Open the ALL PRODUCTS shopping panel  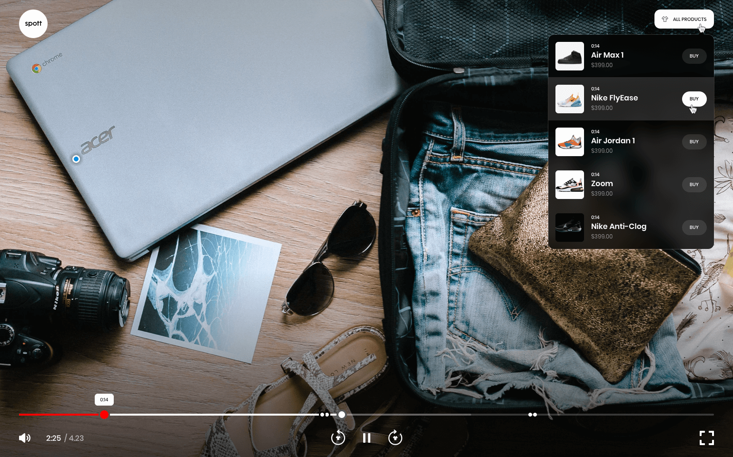tap(684, 19)
